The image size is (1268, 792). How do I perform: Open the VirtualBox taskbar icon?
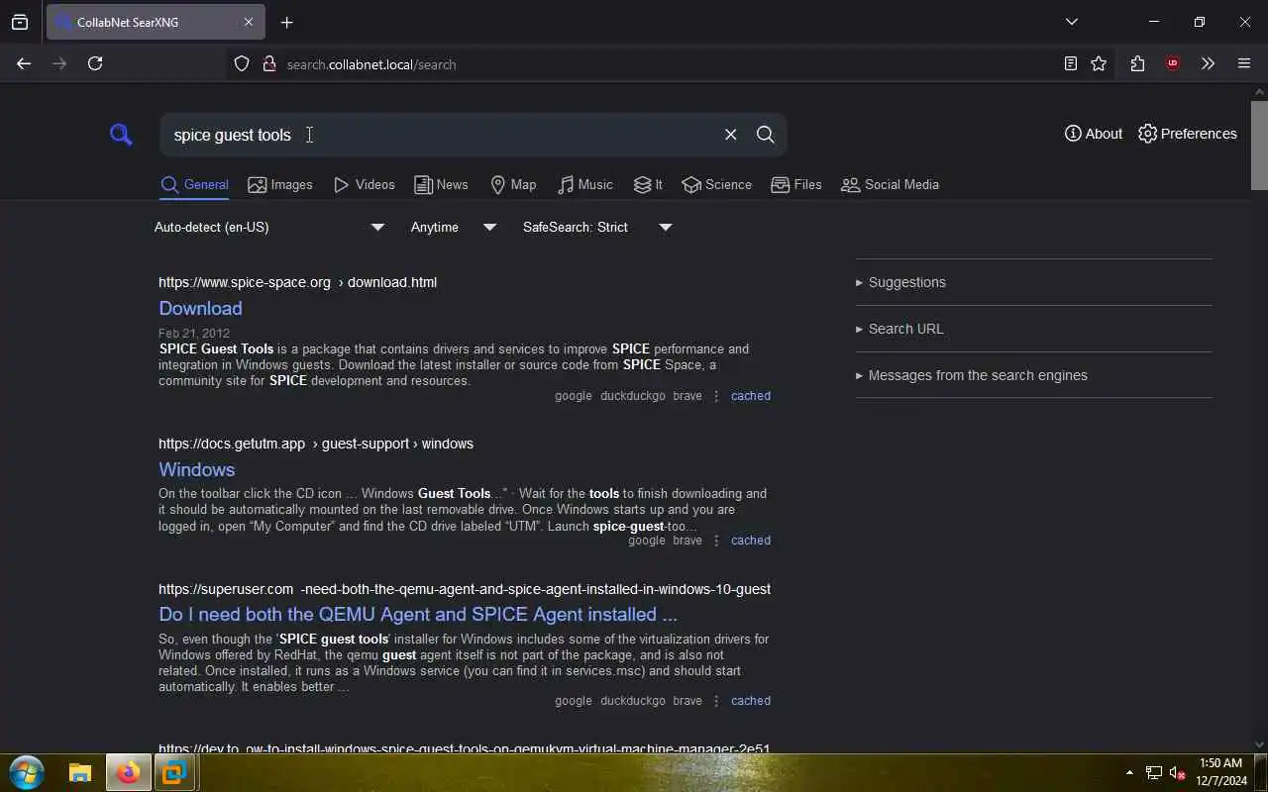(x=174, y=772)
